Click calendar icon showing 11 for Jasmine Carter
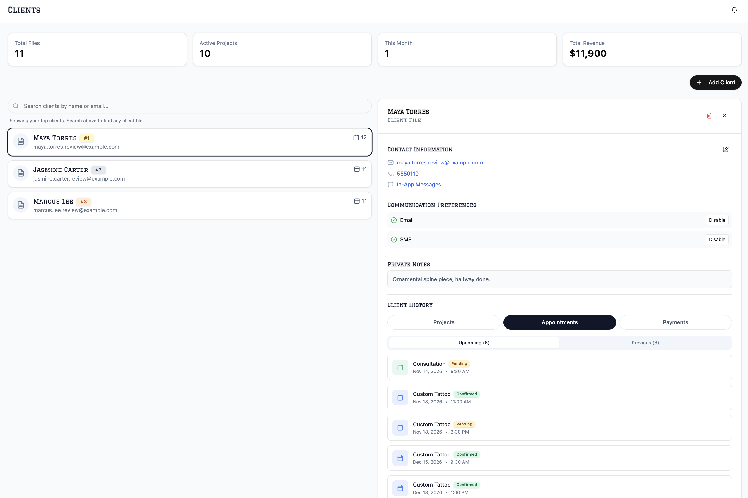748x498 pixels. coord(357,169)
